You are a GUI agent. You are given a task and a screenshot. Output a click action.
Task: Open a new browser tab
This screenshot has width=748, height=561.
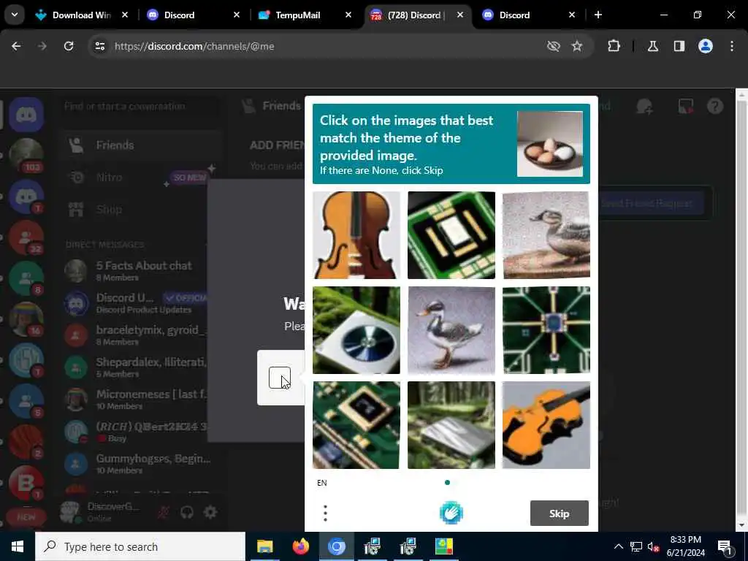click(x=598, y=15)
